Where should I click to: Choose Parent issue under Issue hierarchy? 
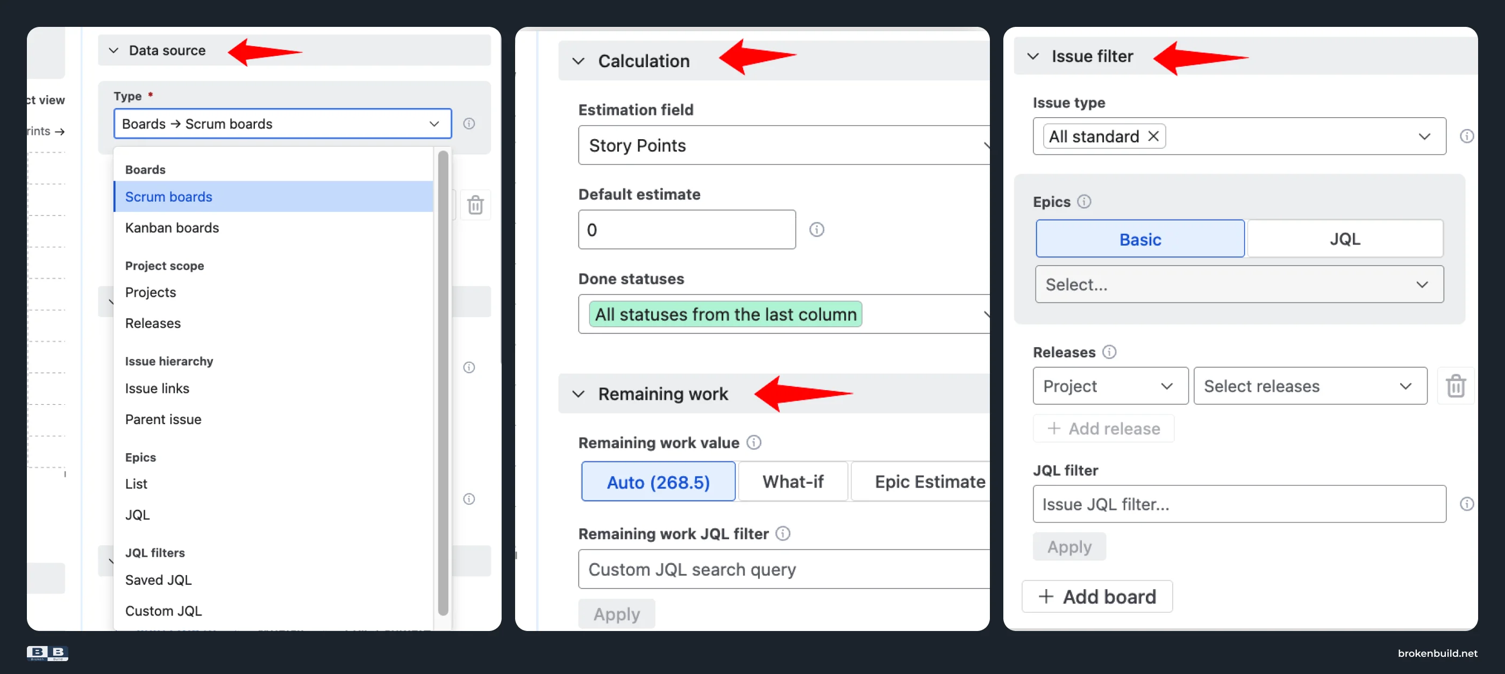(x=274, y=419)
